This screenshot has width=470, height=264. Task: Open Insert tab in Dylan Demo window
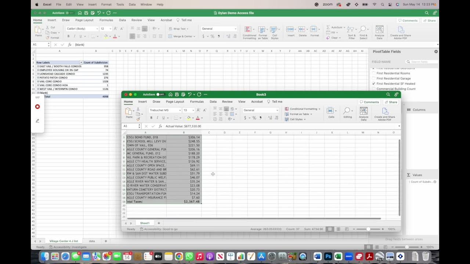[x=52, y=20]
